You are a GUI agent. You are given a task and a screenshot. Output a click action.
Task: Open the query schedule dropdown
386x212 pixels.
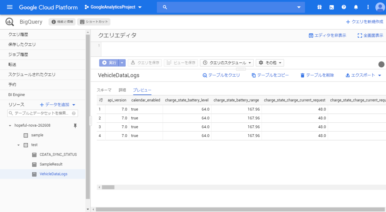tap(227, 63)
